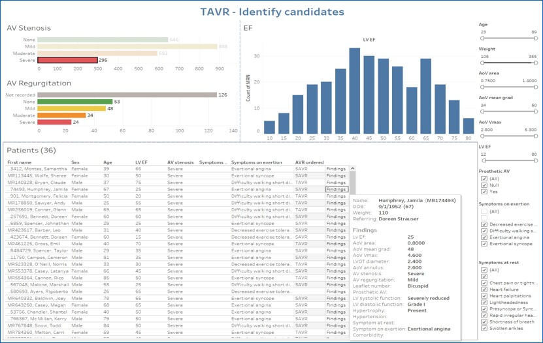
Task: Click the EF histogram bar at 40
Action: pyautogui.click(x=355, y=91)
